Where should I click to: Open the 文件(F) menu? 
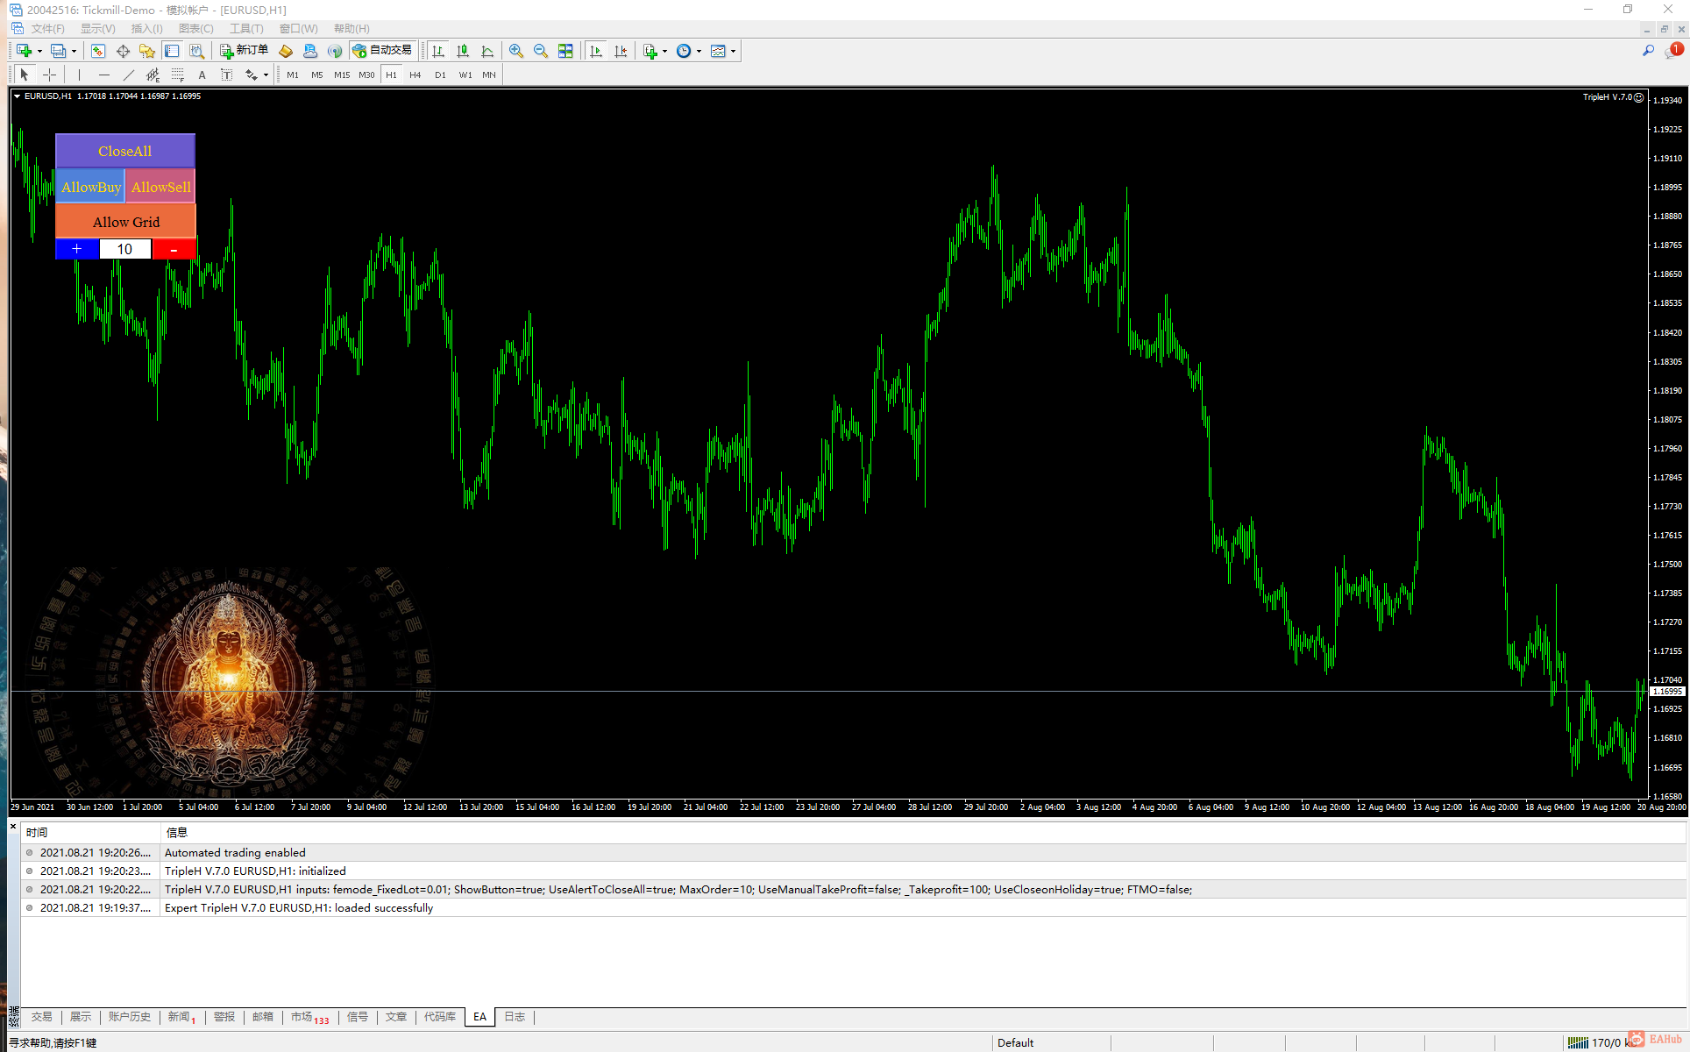(48, 28)
